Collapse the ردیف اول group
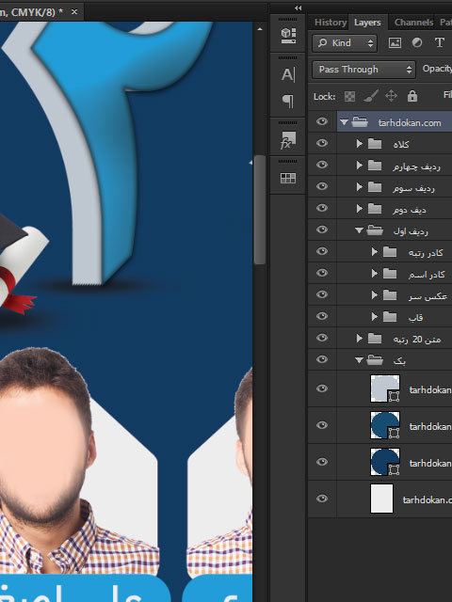This screenshot has width=452, height=602. (359, 230)
